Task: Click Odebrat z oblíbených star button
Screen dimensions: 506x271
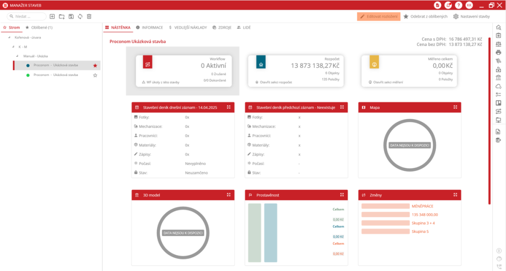Action: point(425,16)
